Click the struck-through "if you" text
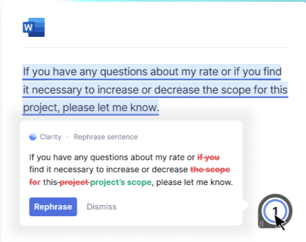The width and height of the screenshot is (306, 242). pos(209,157)
